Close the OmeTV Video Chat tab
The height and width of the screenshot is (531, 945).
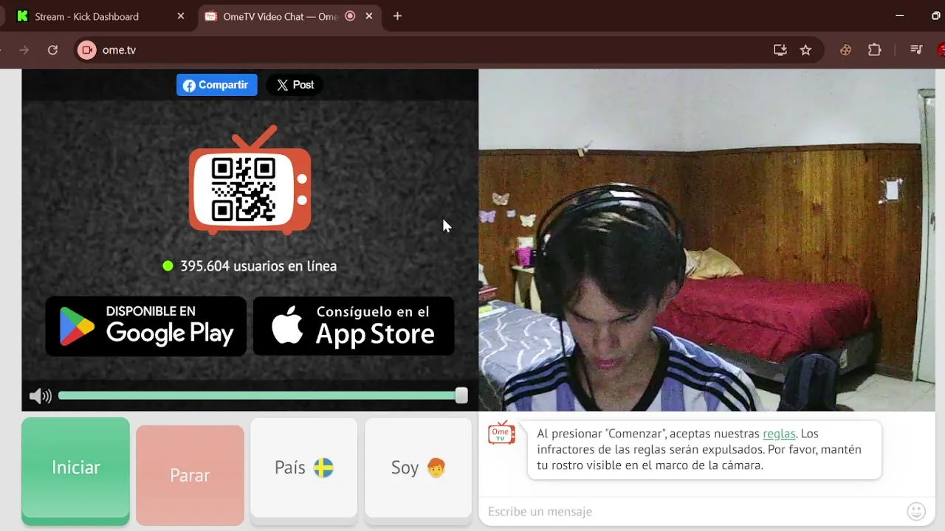[x=369, y=16]
